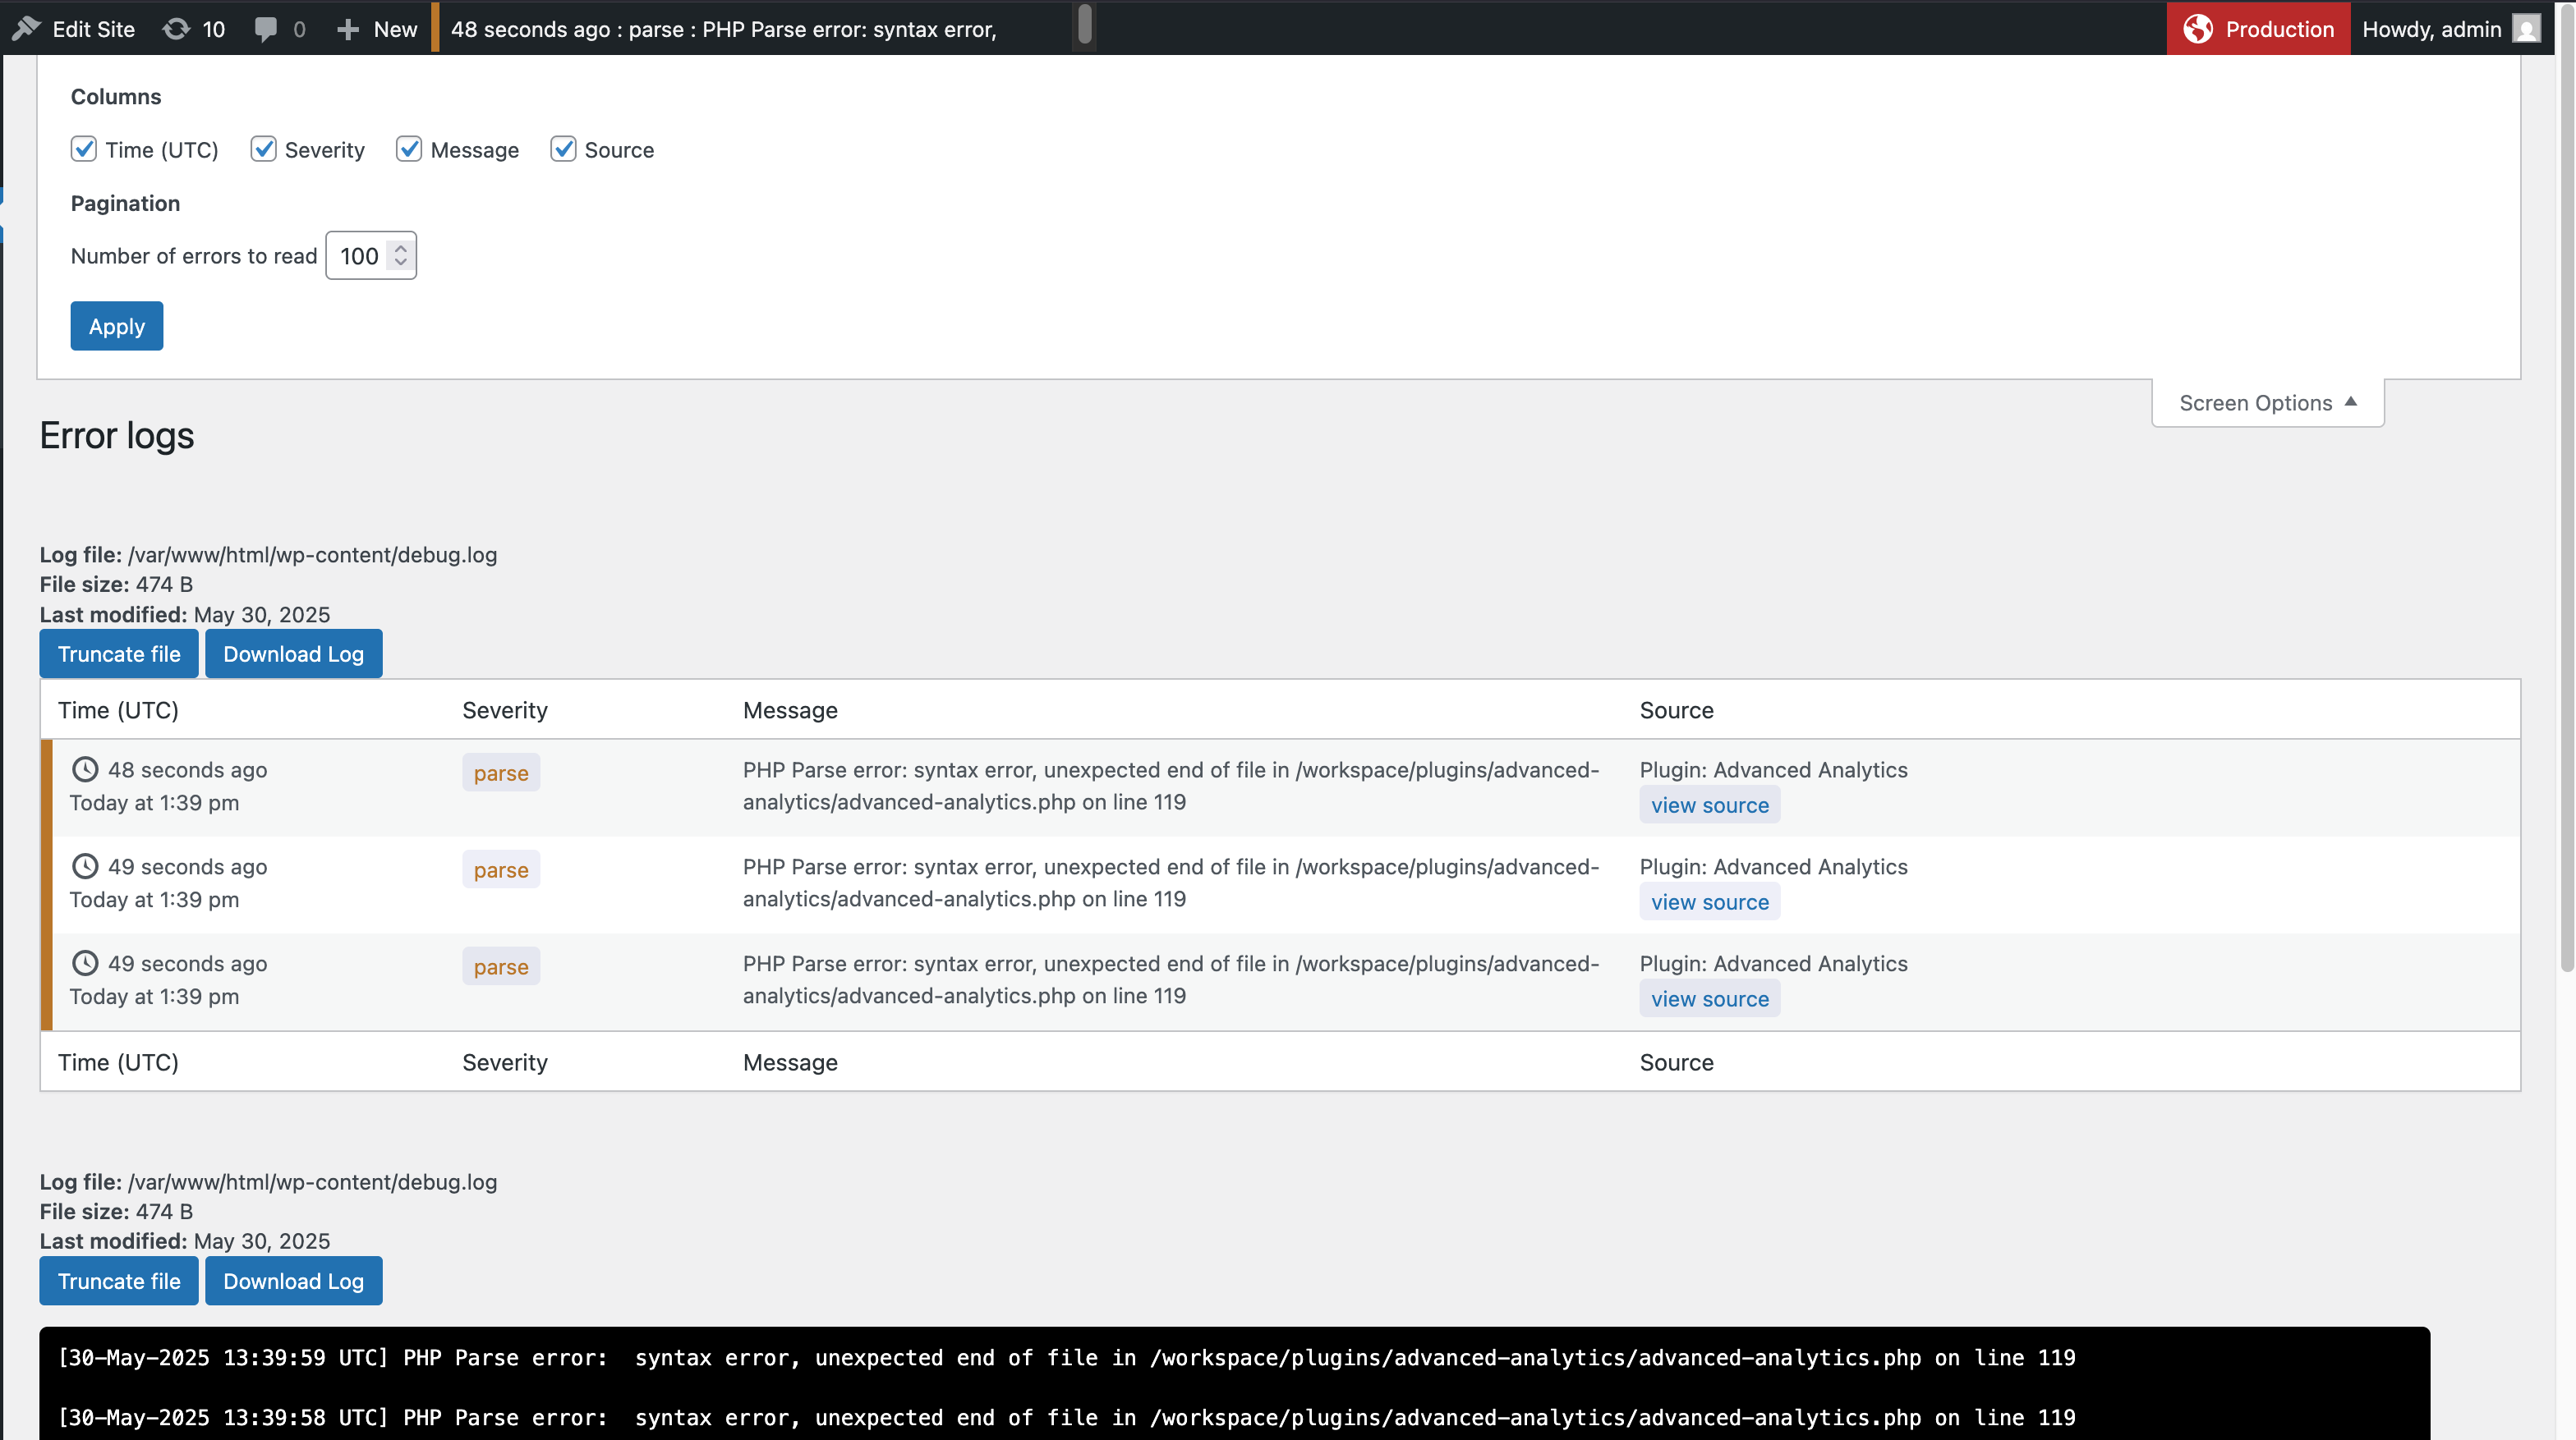
Task: Click the globe icon beside Production
Action: coord(2197,29)
